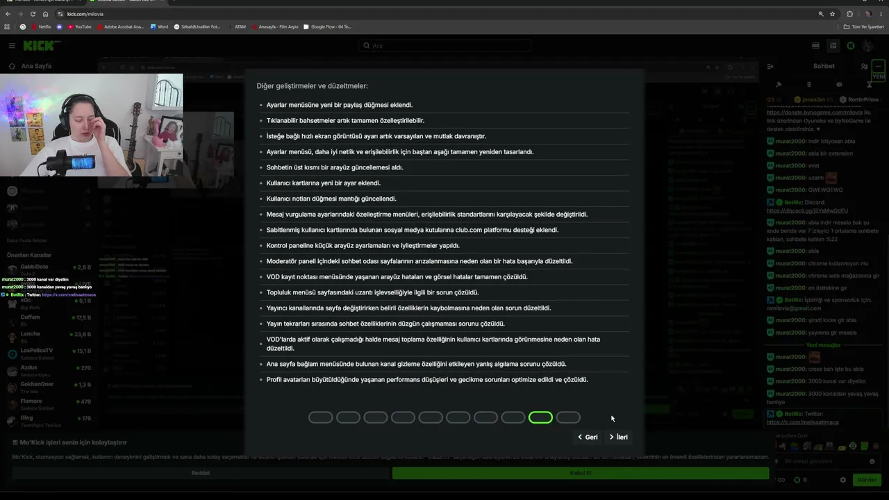Viewport: 889px width, 500px height.
Task: Click 'Ayarlar menüsüne yeni bir paylaş' line
Action: pyautogui.click(x=340, y=105)
